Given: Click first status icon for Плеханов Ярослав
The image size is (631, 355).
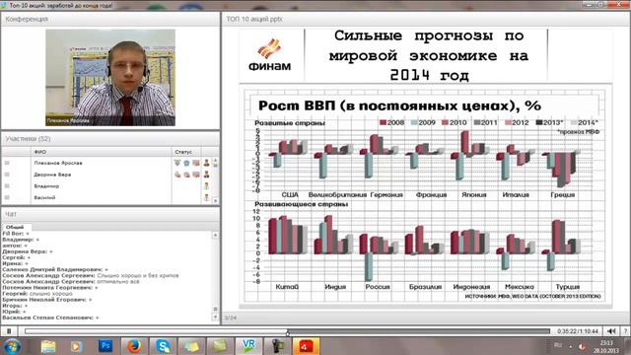Looking at the screenshot, I should click(x=177, y=163).
